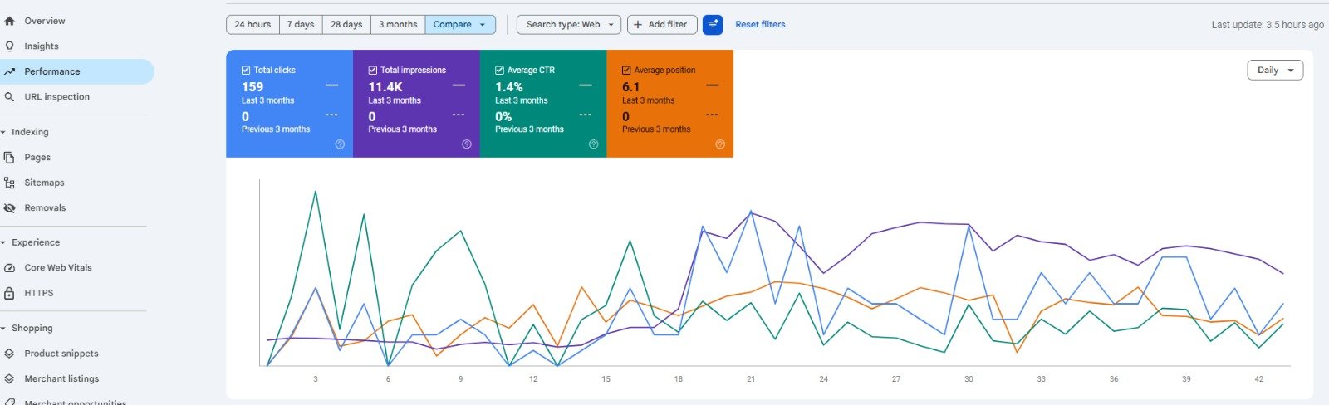This screenshot has width=1329, height=405.
Task: Click the plus icon in Add filter
Action: click(638, 25)
